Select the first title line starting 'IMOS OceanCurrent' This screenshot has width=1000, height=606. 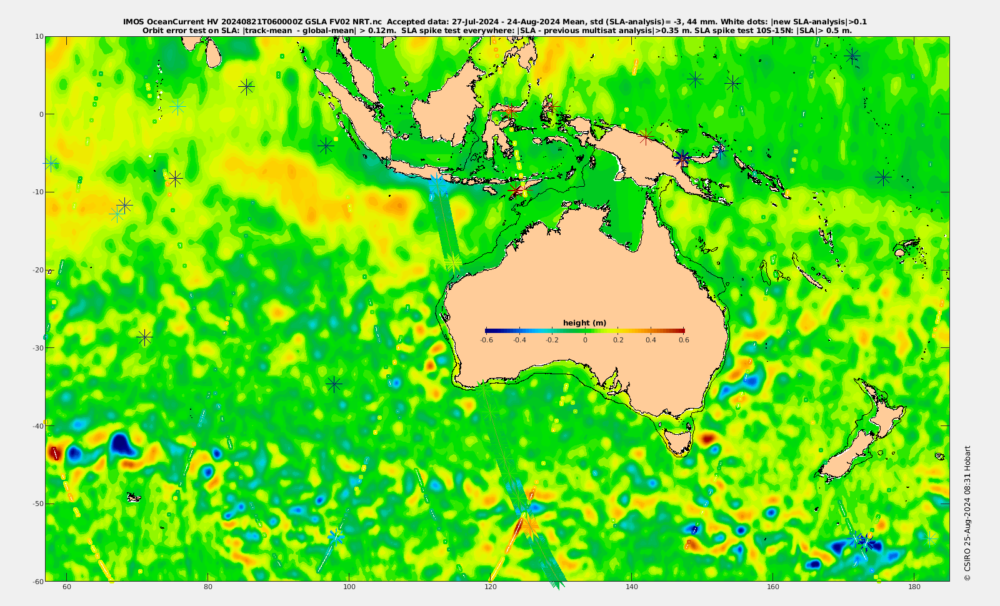(495, 22)
